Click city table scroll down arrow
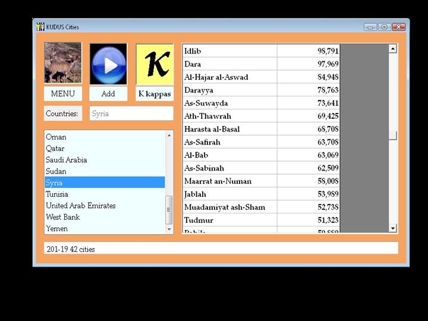Image resolution: width=428 pixels, height=321 pixels. (x=393, y=228)
